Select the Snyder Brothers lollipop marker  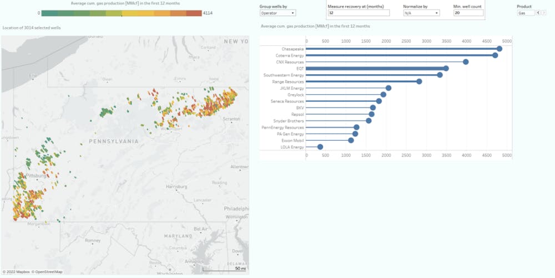(369, 121)
